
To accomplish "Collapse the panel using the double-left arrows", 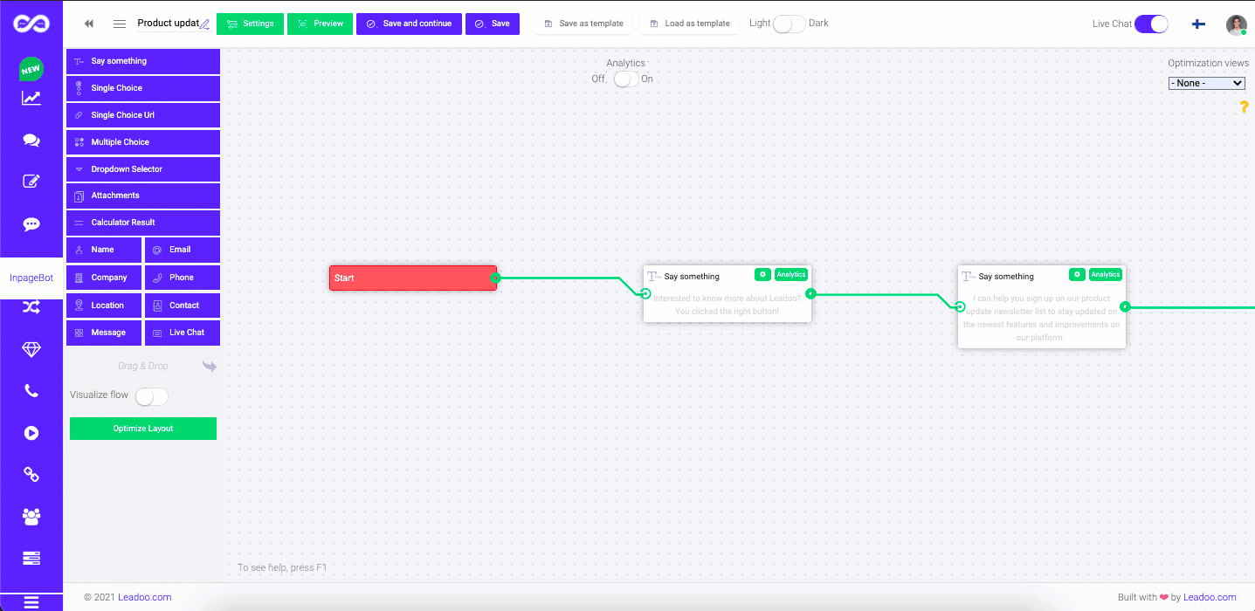I will 88,24.
